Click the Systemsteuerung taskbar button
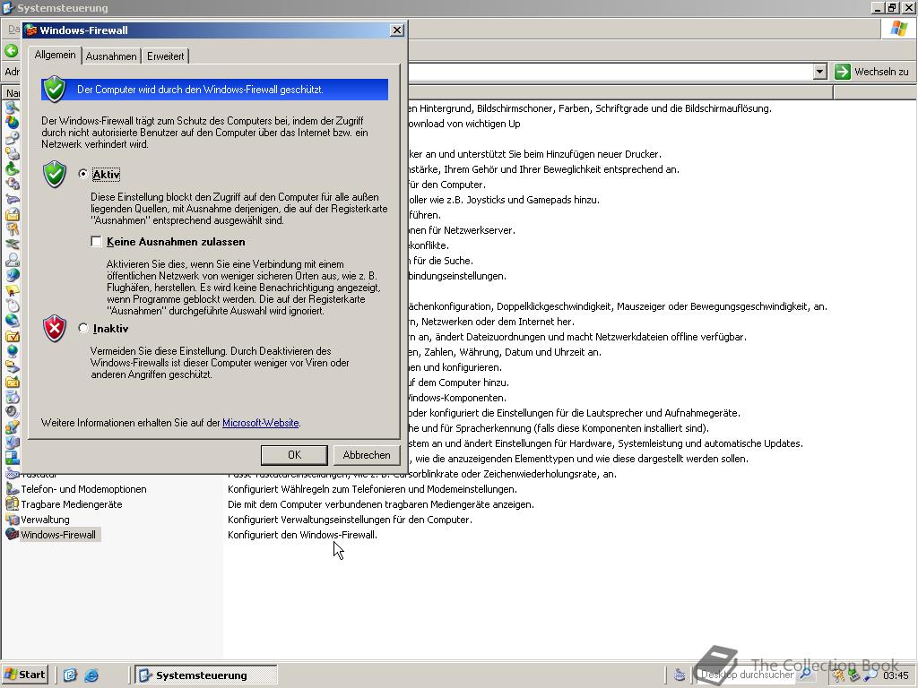The image size is (918, 688). (206, 675)
